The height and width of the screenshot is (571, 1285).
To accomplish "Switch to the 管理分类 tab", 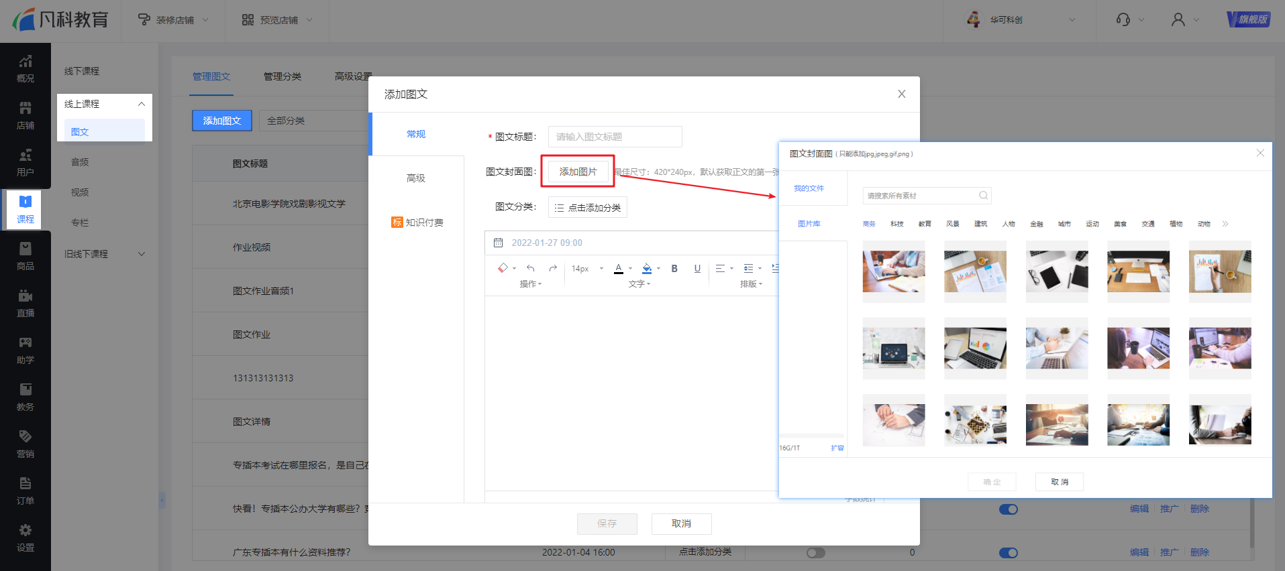I will coord(282,76).
